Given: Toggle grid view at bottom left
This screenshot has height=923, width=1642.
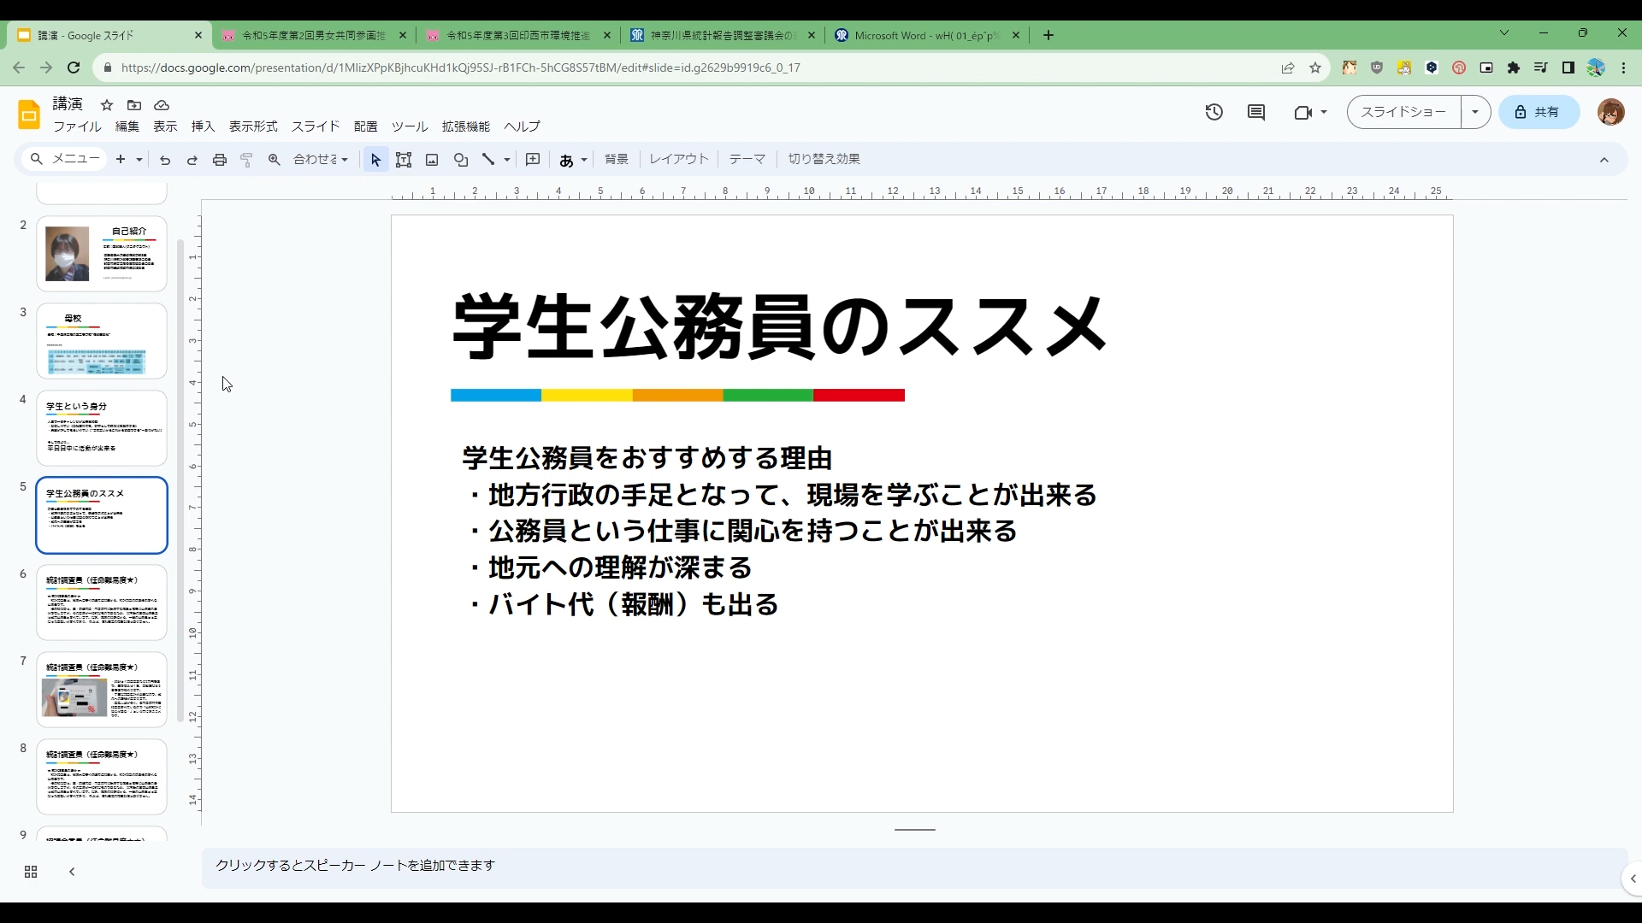Looking at the screenshot, I should pos(31,872).
